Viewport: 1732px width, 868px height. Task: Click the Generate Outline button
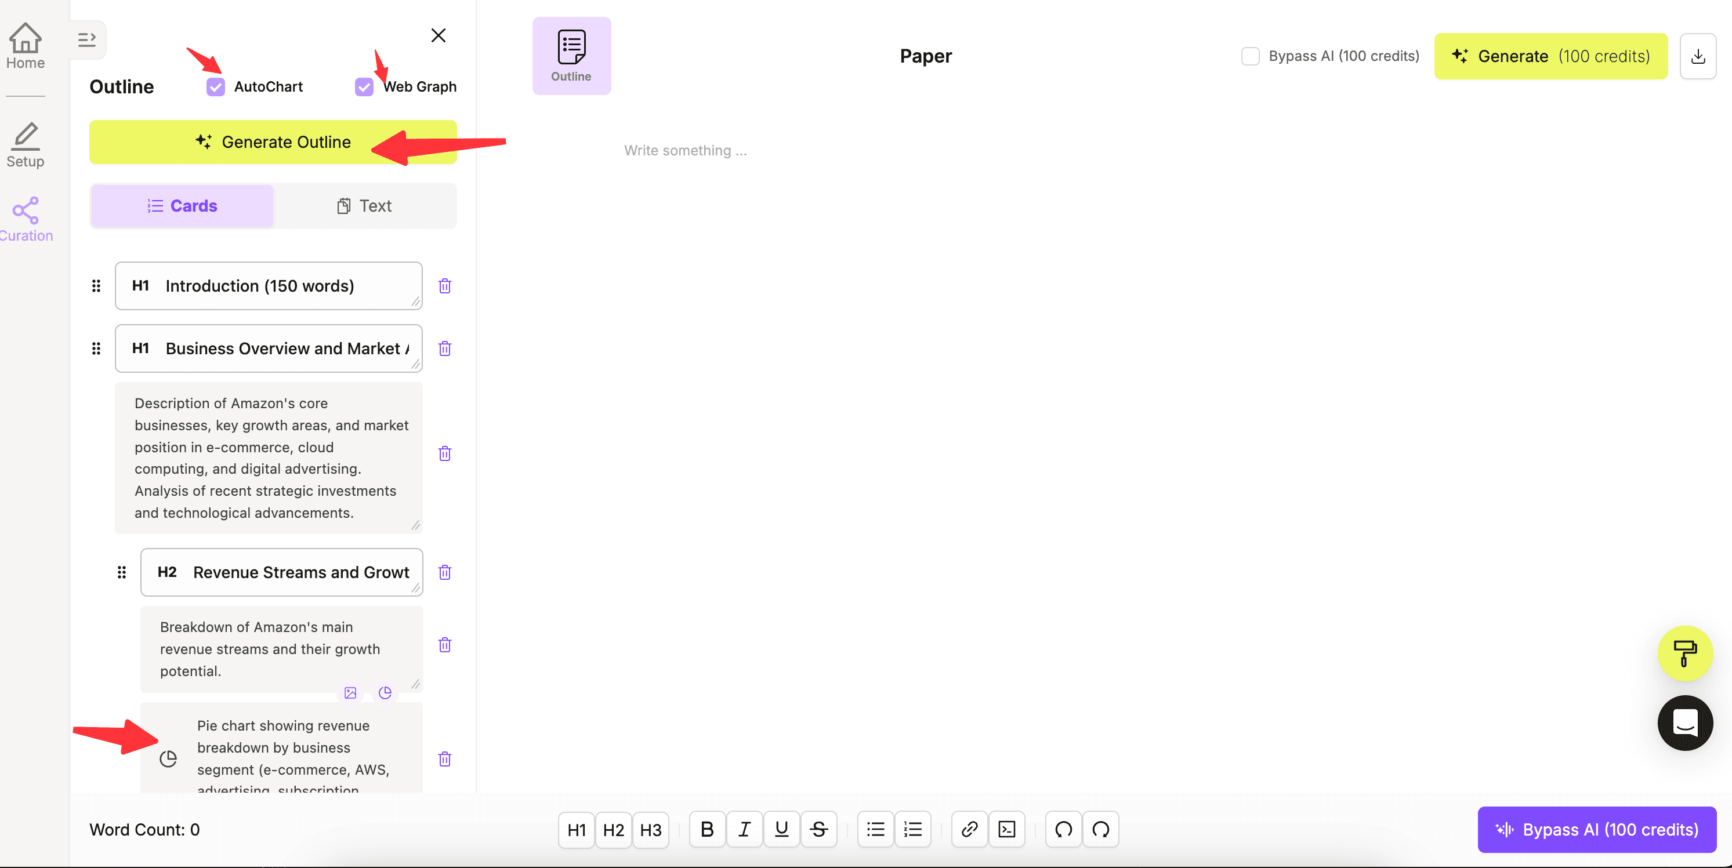pos(272,142)
